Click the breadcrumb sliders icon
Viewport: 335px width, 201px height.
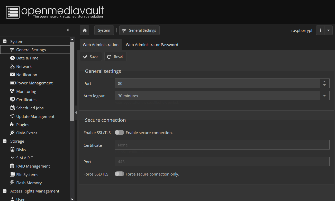[124, 30]
